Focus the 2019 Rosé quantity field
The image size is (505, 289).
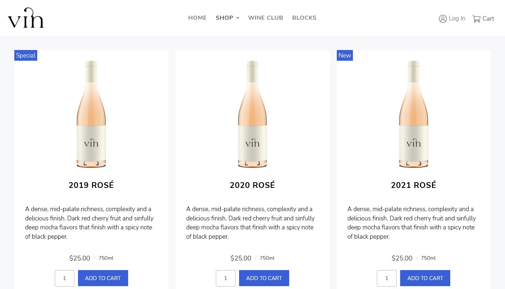(x=64, y=278)
